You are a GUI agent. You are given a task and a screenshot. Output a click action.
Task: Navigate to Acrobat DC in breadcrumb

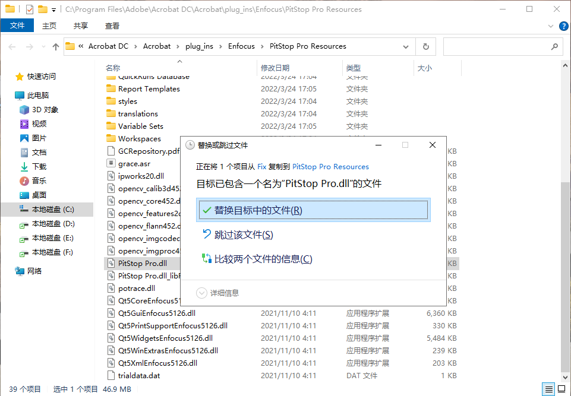[x=109, y=46]
